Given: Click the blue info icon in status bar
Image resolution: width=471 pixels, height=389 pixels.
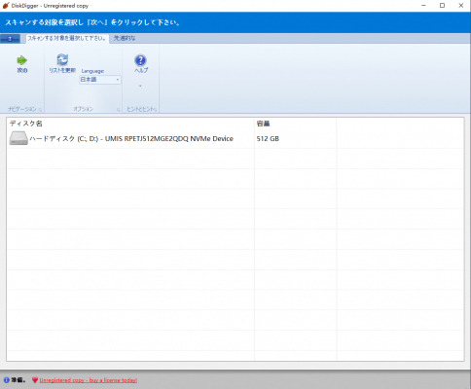Looking at the screenshot, I should pyautogui.click(x=6, y=380).
